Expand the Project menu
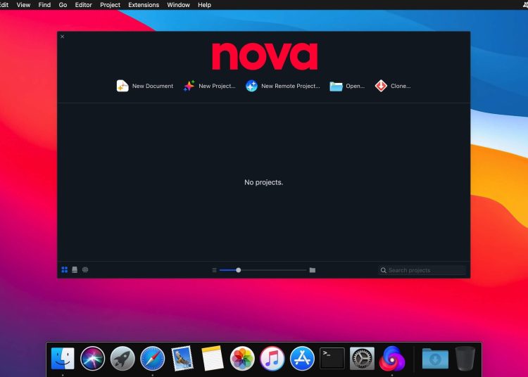This screenshot has width=528, height=377. 110,5
